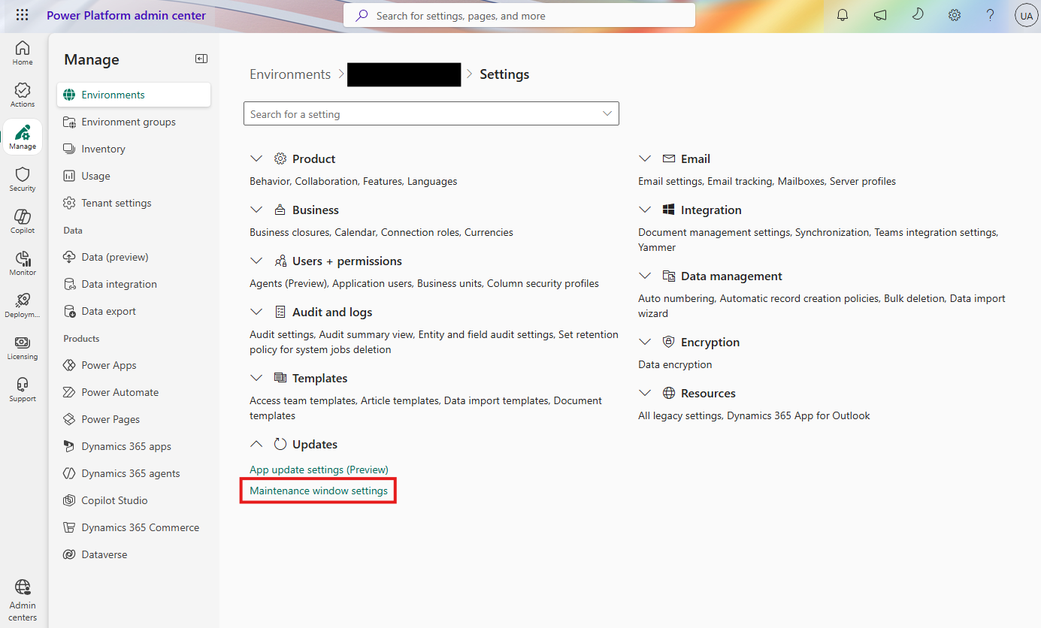
Task: Collapse the Resources section chevron
Action: point(645,394)
